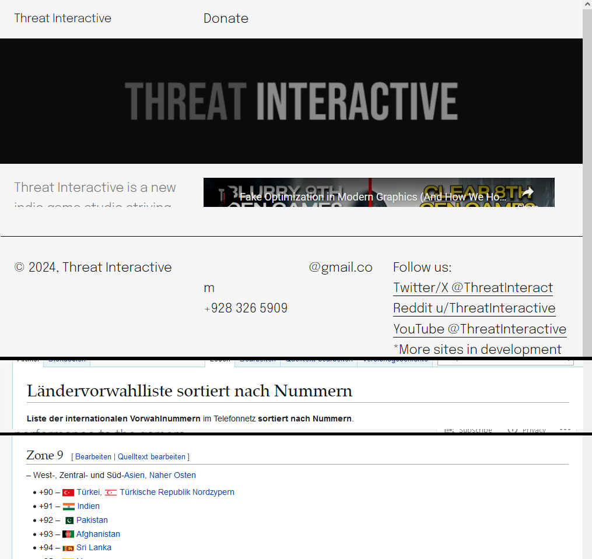Click 'Quelltext bearbeiten' link next to Zone 9
The image size is (592, 559).
[152, 457]
